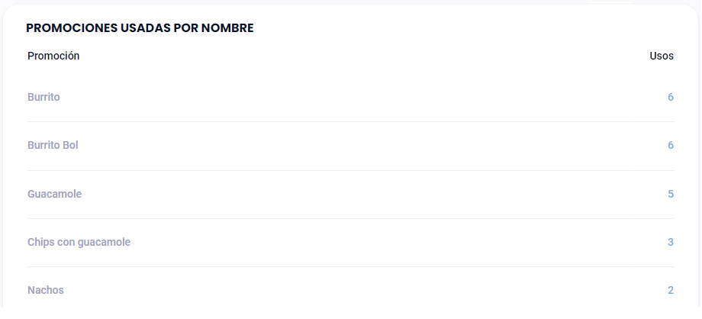Screen dimensions: 702x319
Task: Click the use count for Burrito Bol
Action: [670, 145]
